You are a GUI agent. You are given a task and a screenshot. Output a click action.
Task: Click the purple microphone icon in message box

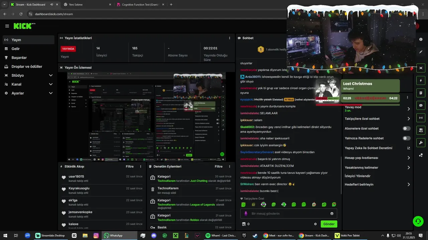tap(246, 214)
